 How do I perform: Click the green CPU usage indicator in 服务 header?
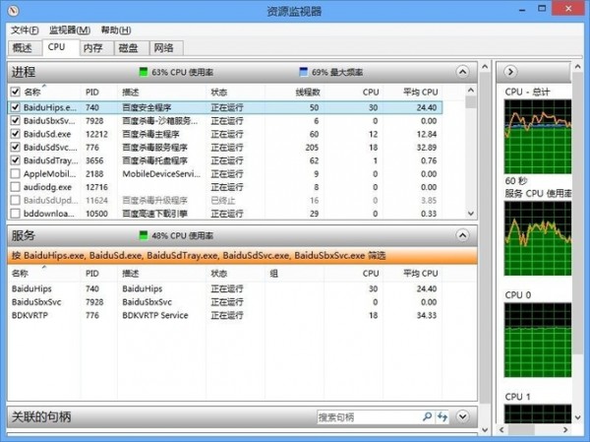tap(144, 235)
